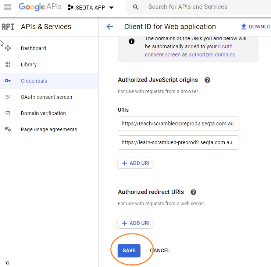Viewport: 271px width, 267px height.
Task: Add URI under Authorized redirect URIs
Action: pyautogui.click(x=135, y=223)
